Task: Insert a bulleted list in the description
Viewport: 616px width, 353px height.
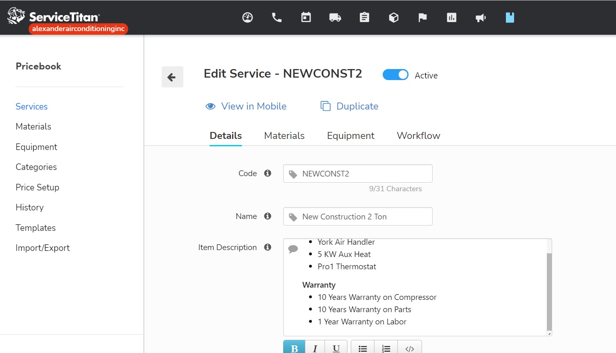Action: click(362, 348)
